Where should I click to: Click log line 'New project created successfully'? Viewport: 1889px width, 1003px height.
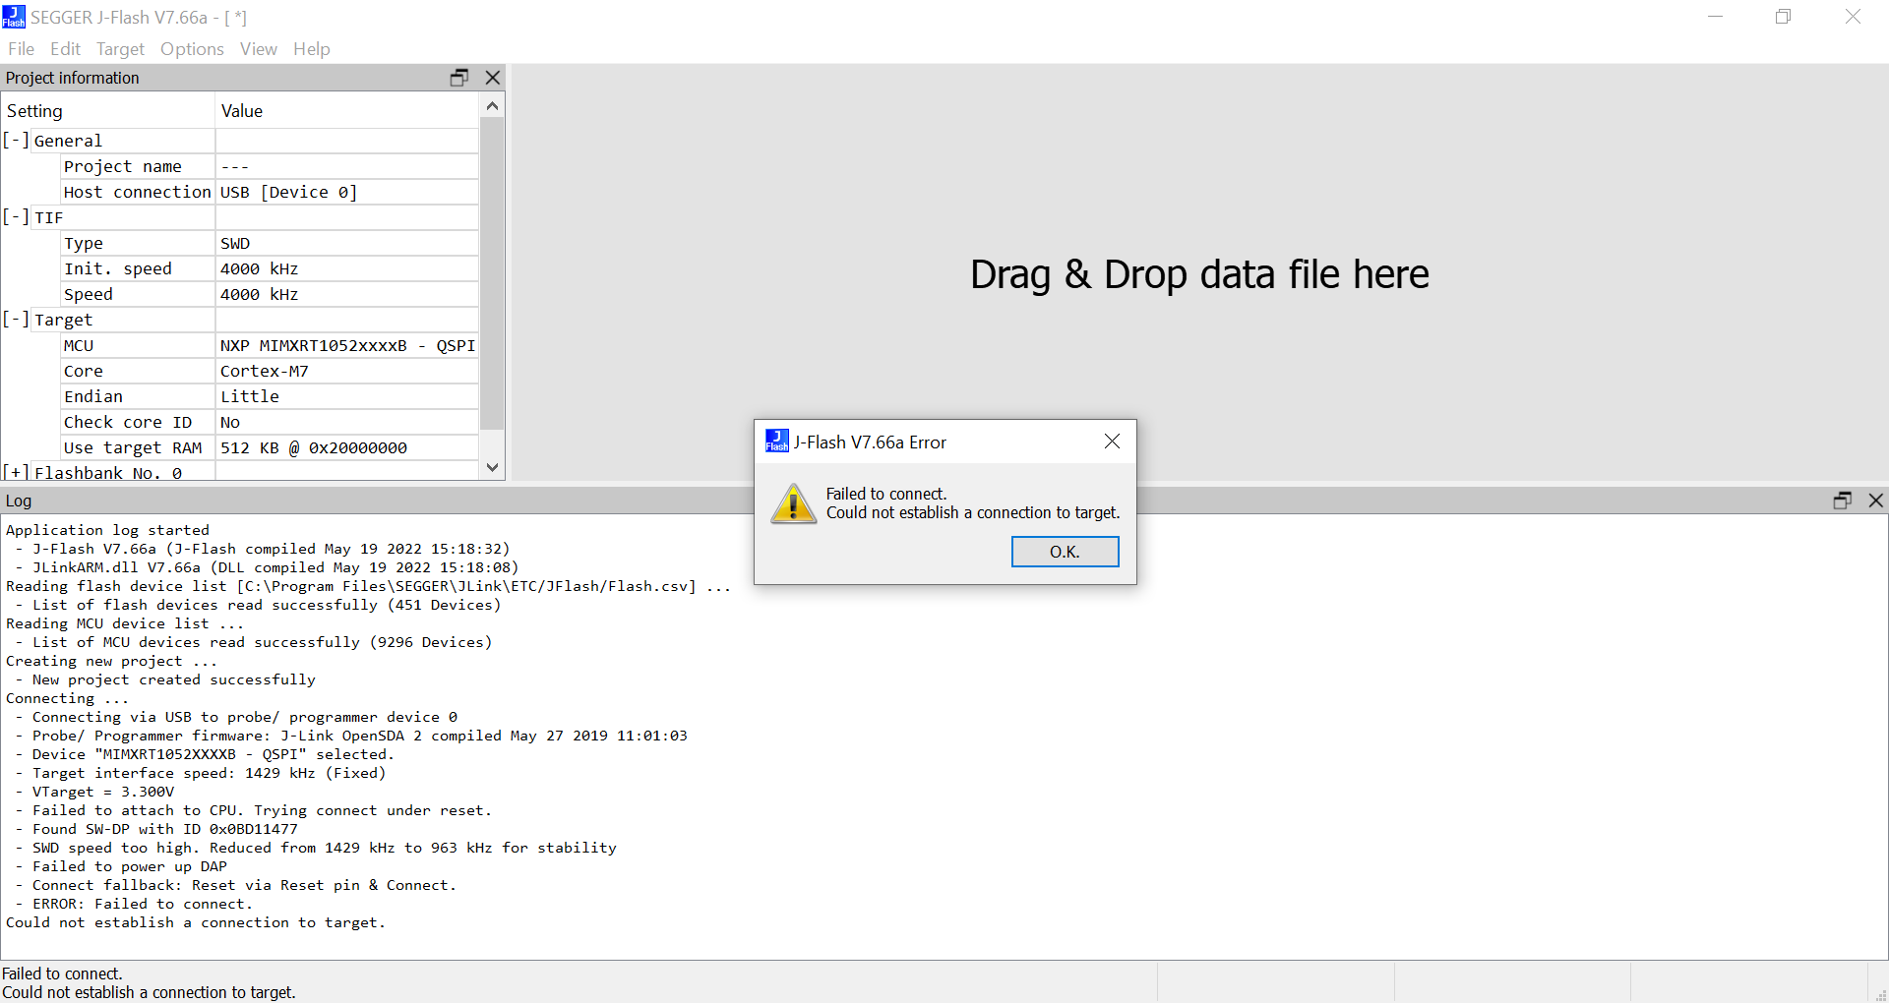[174, 679]
